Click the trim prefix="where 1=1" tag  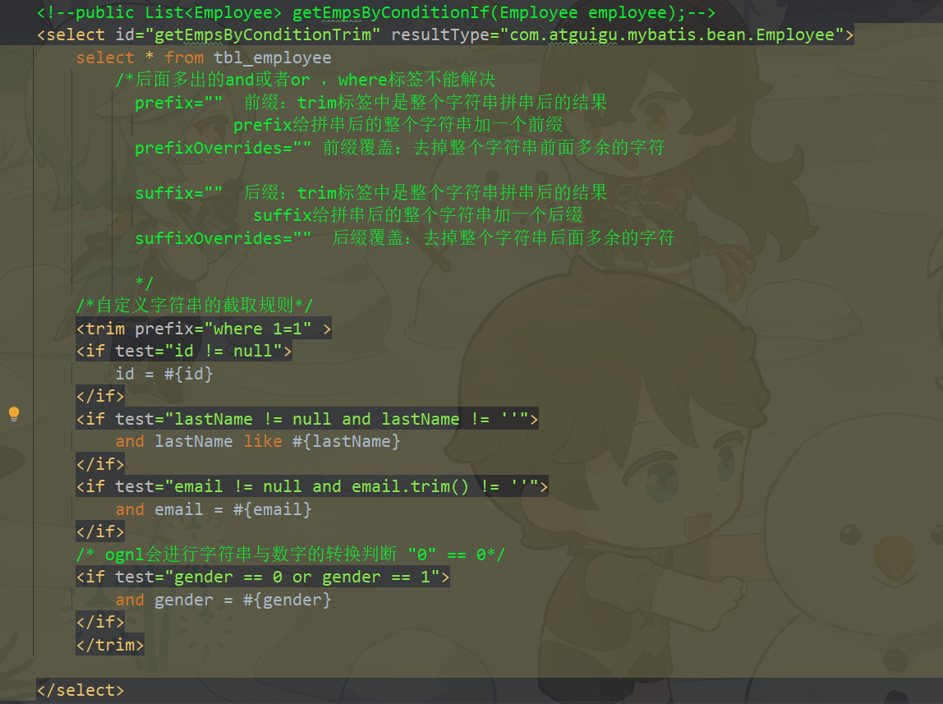pyautogui.click(x=203, y=329)
